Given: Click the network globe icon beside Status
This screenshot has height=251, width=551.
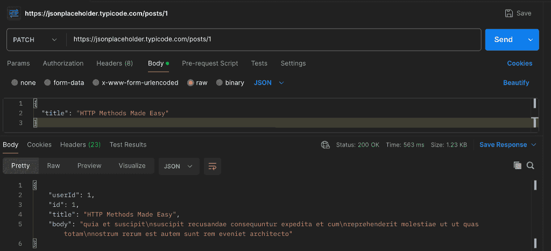Looking at the screenshot, I should [326, 145].
